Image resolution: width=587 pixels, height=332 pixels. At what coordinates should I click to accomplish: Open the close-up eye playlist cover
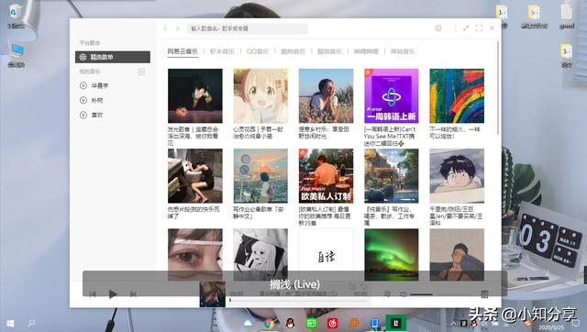tap(195, 255)
